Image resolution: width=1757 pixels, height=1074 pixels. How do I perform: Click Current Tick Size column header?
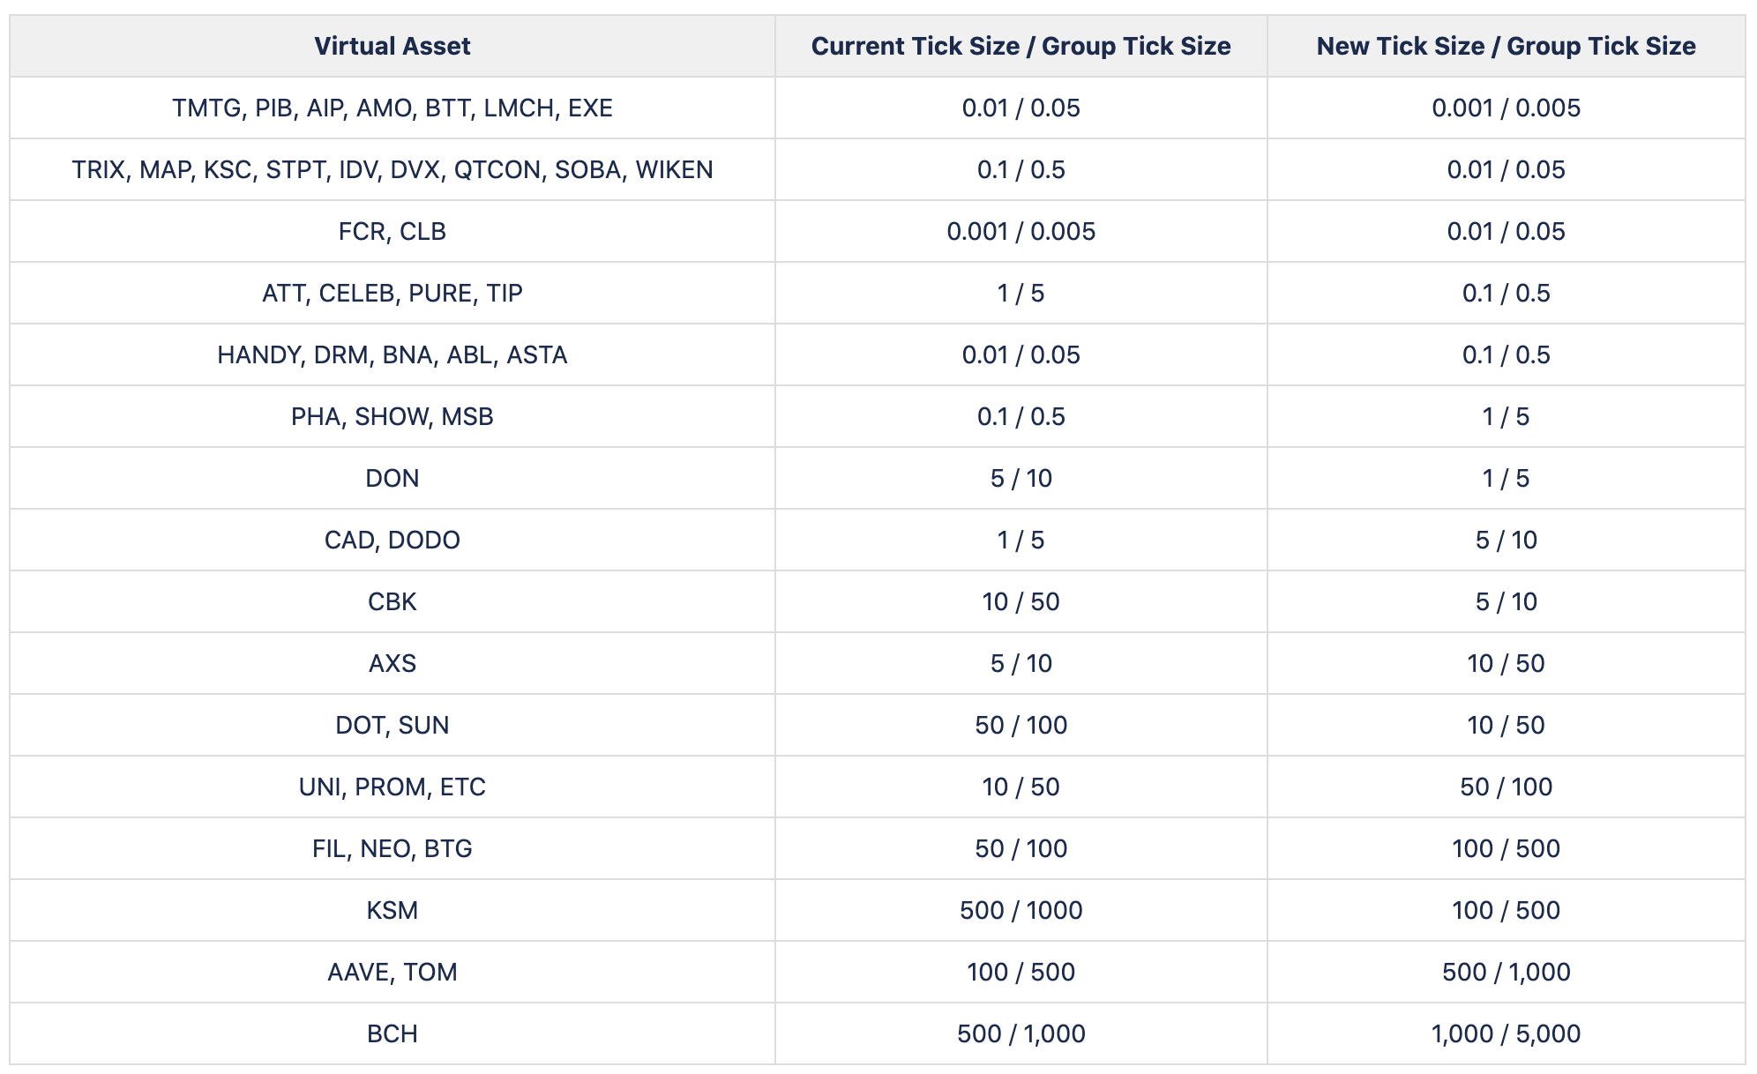pyautogui.click(x=1021, y=46)
